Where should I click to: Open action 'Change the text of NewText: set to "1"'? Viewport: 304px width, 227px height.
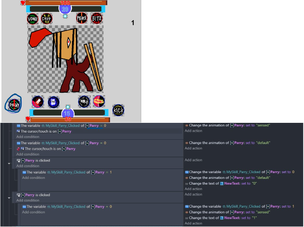tap(221, 218)
